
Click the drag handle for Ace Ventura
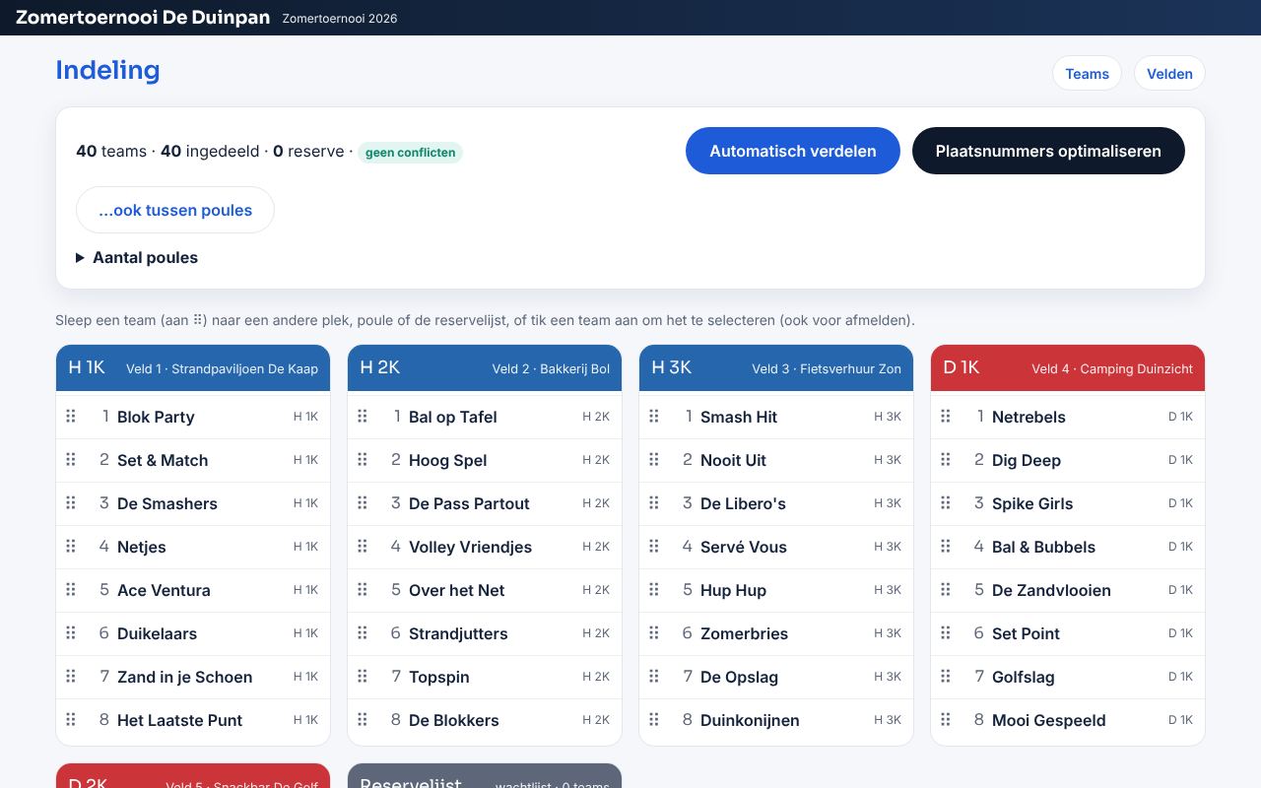click(71, 590)
